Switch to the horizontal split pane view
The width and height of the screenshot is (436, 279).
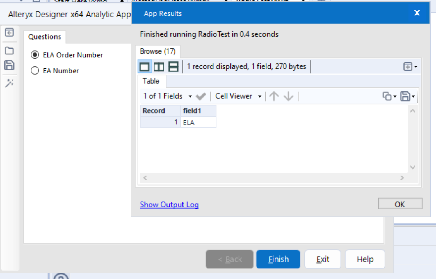pyautogui.click(x=174, y=66)
